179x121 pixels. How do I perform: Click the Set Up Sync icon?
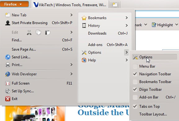[x=8, y=91]
